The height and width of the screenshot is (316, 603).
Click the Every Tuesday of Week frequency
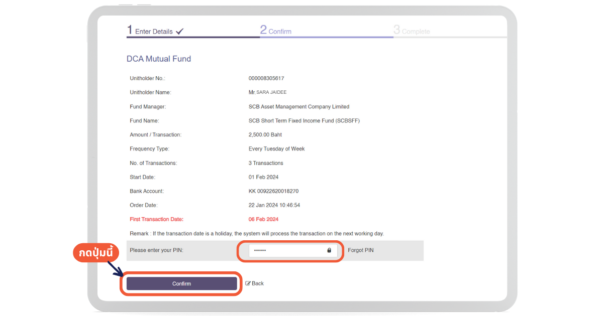pos(276,149)
